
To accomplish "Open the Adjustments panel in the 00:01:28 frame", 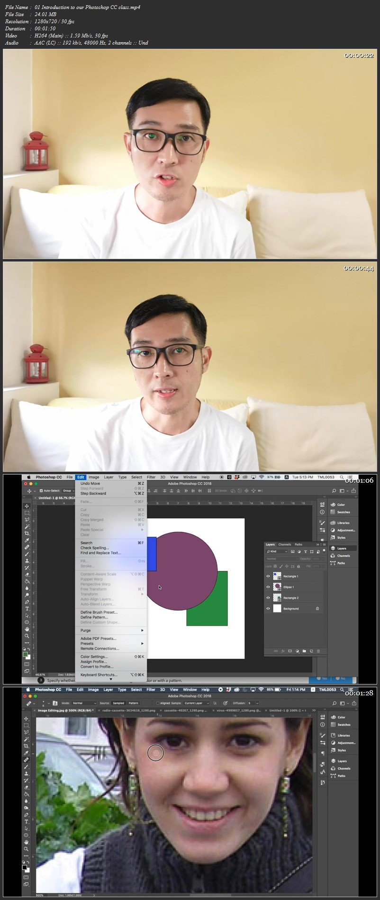I will (343, 743).
